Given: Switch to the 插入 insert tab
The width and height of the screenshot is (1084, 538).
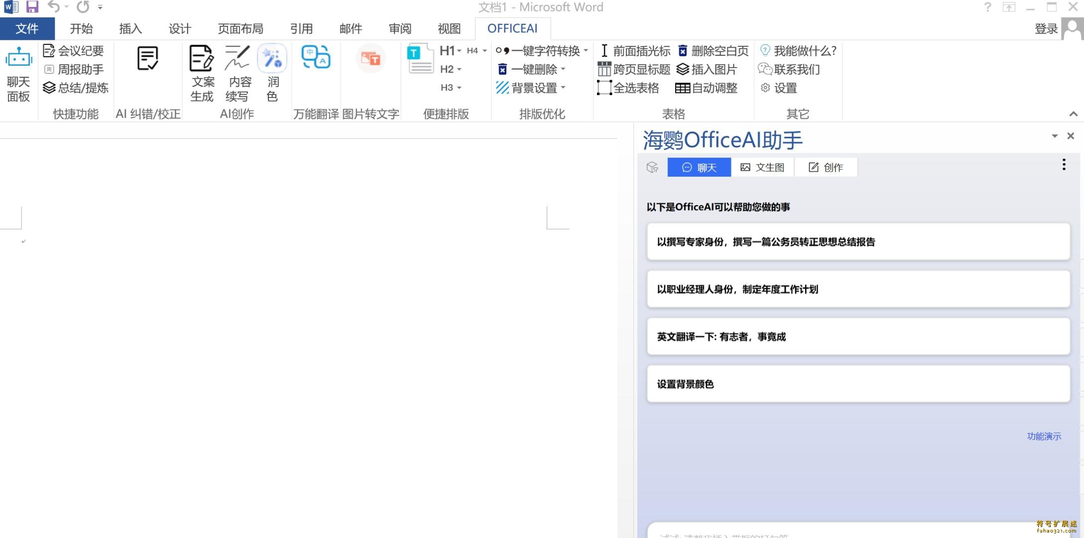Looking at the screenshot, I should coord(130,28).
